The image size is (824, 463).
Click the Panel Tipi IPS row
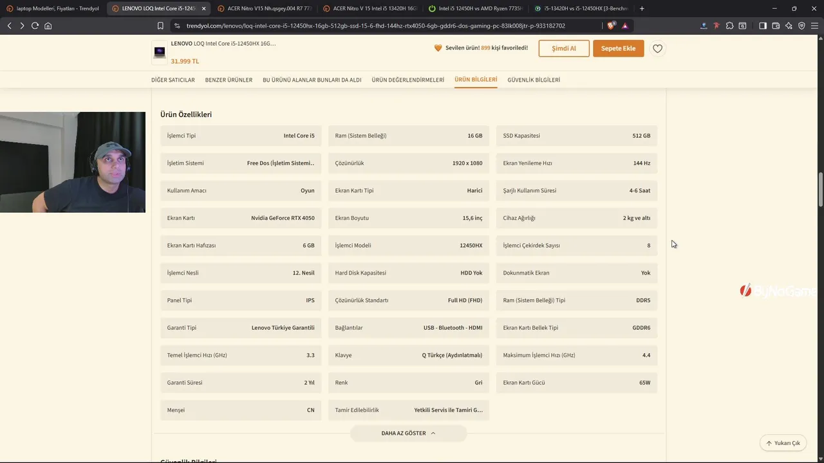[x=241, y=300]
